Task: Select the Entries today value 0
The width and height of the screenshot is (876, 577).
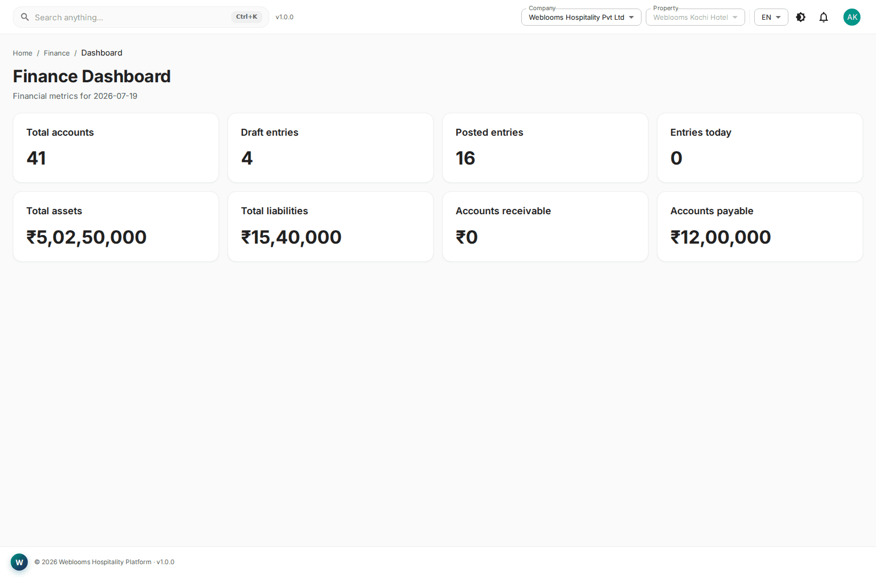Action: tap(676, 158)
